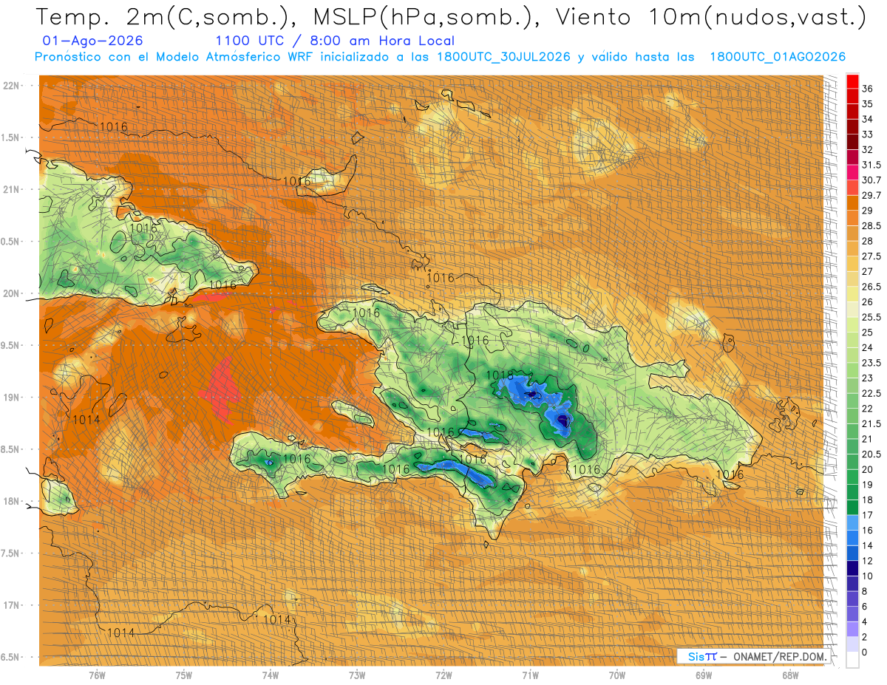This screenshot has width=887, height=685.
Task: Click the 36 legend label
Action: point(868,89)
